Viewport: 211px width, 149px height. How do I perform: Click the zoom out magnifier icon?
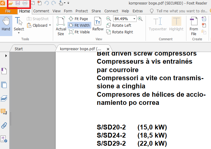tap(108, 19)
